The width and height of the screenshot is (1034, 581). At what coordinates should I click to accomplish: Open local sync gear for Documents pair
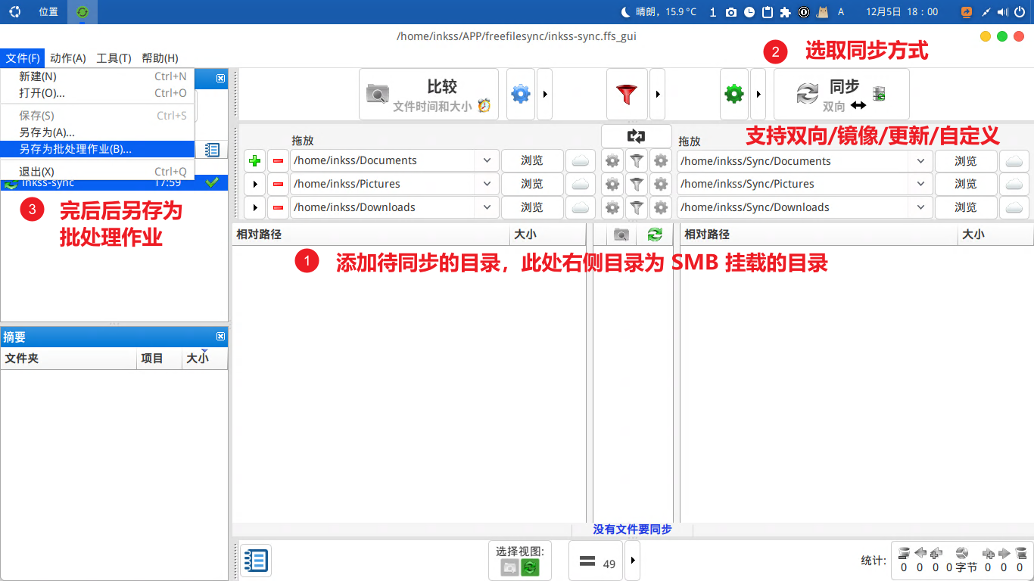pos(662,161)
